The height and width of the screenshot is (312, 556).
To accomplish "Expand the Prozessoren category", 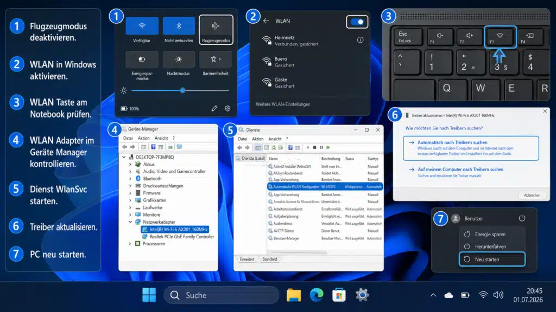I will 130,244.
